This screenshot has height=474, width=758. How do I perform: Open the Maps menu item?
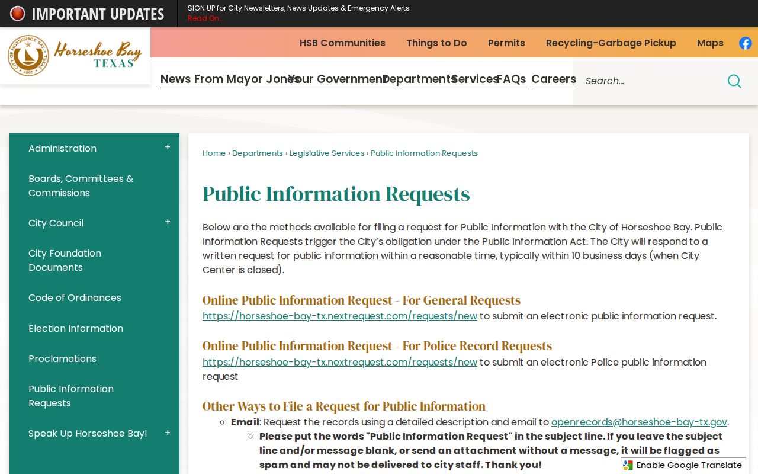tap(710, 43)
